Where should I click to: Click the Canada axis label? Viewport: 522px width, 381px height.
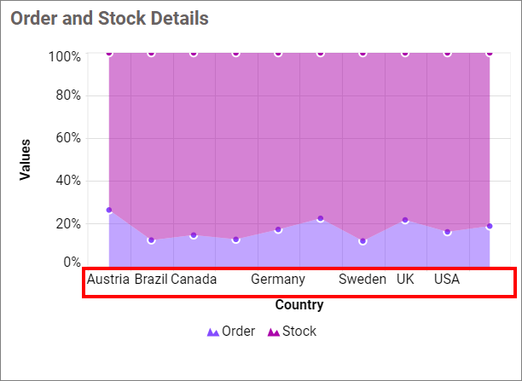tap(194, 279)
